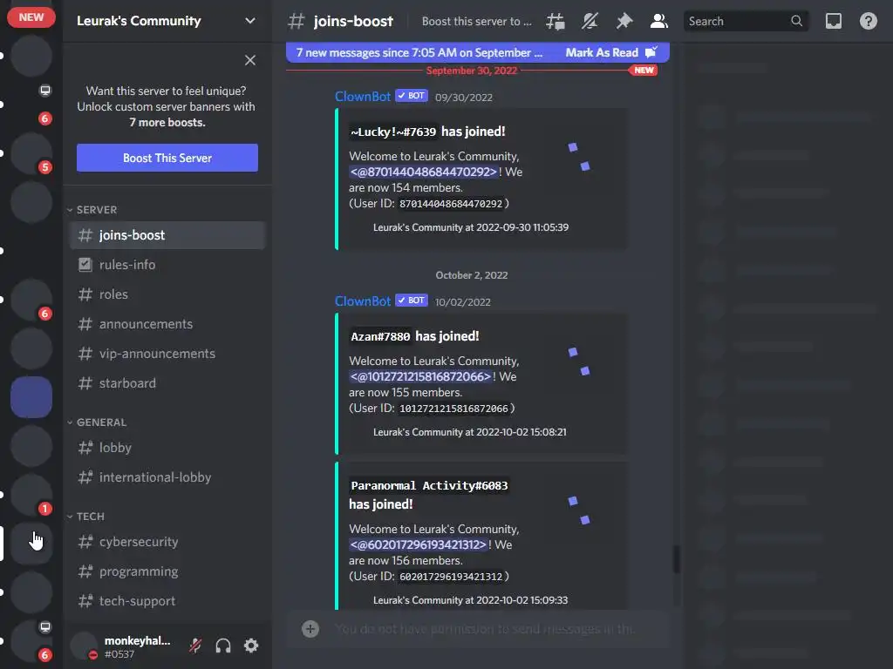The height and width of the screenshot is (669, 893).
Task: Open the programming channel
Action: 167,571
